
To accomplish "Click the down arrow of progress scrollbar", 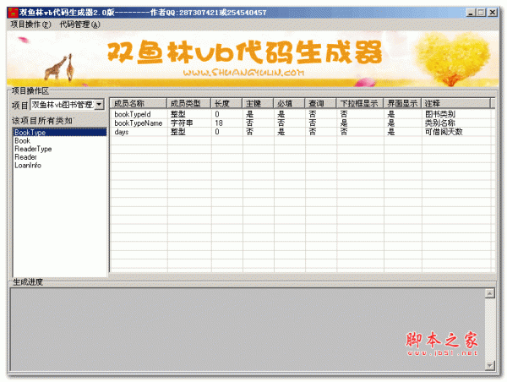I will pyautogui.click(x=490, y=365).
